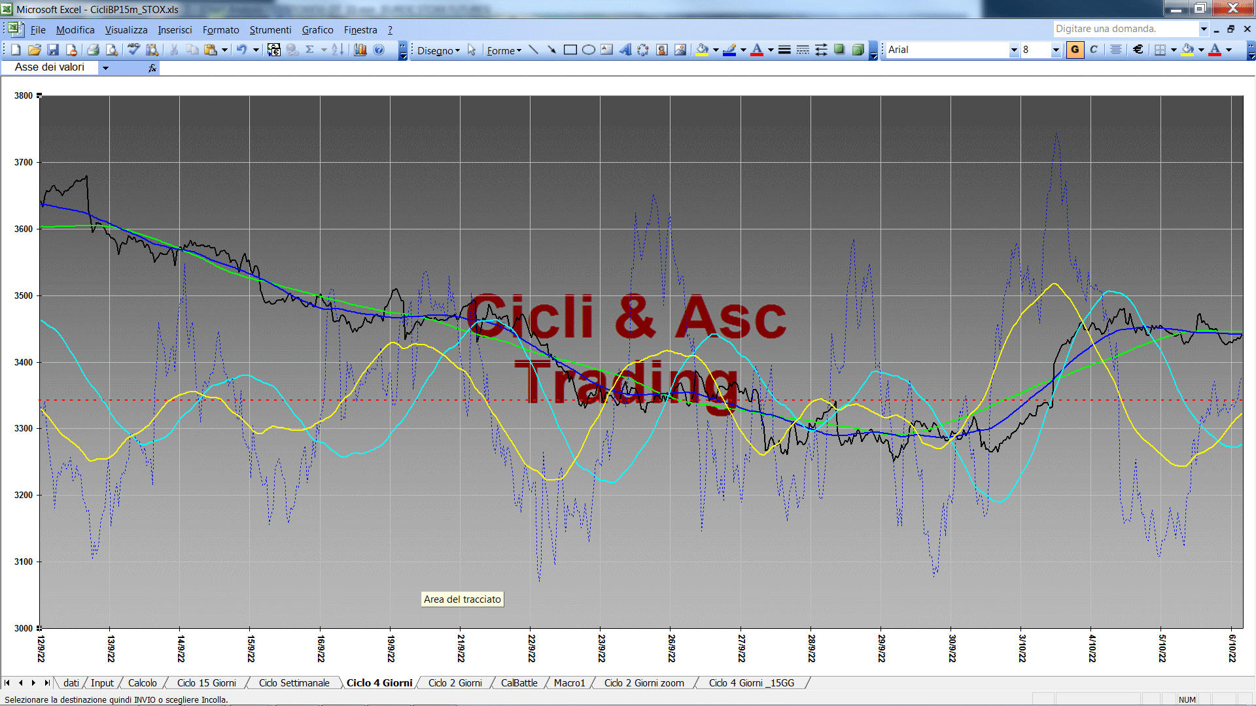The width and height of the screenshot is (1256, 706).
Task: Expand the Arial font name dropdown
Action: 1013,50
